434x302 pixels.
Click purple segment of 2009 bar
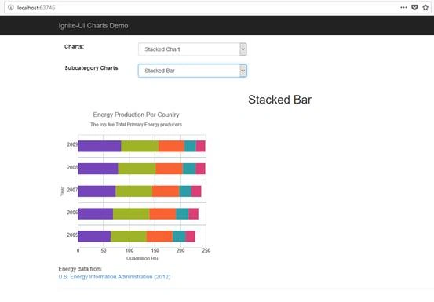pos(100,146)
